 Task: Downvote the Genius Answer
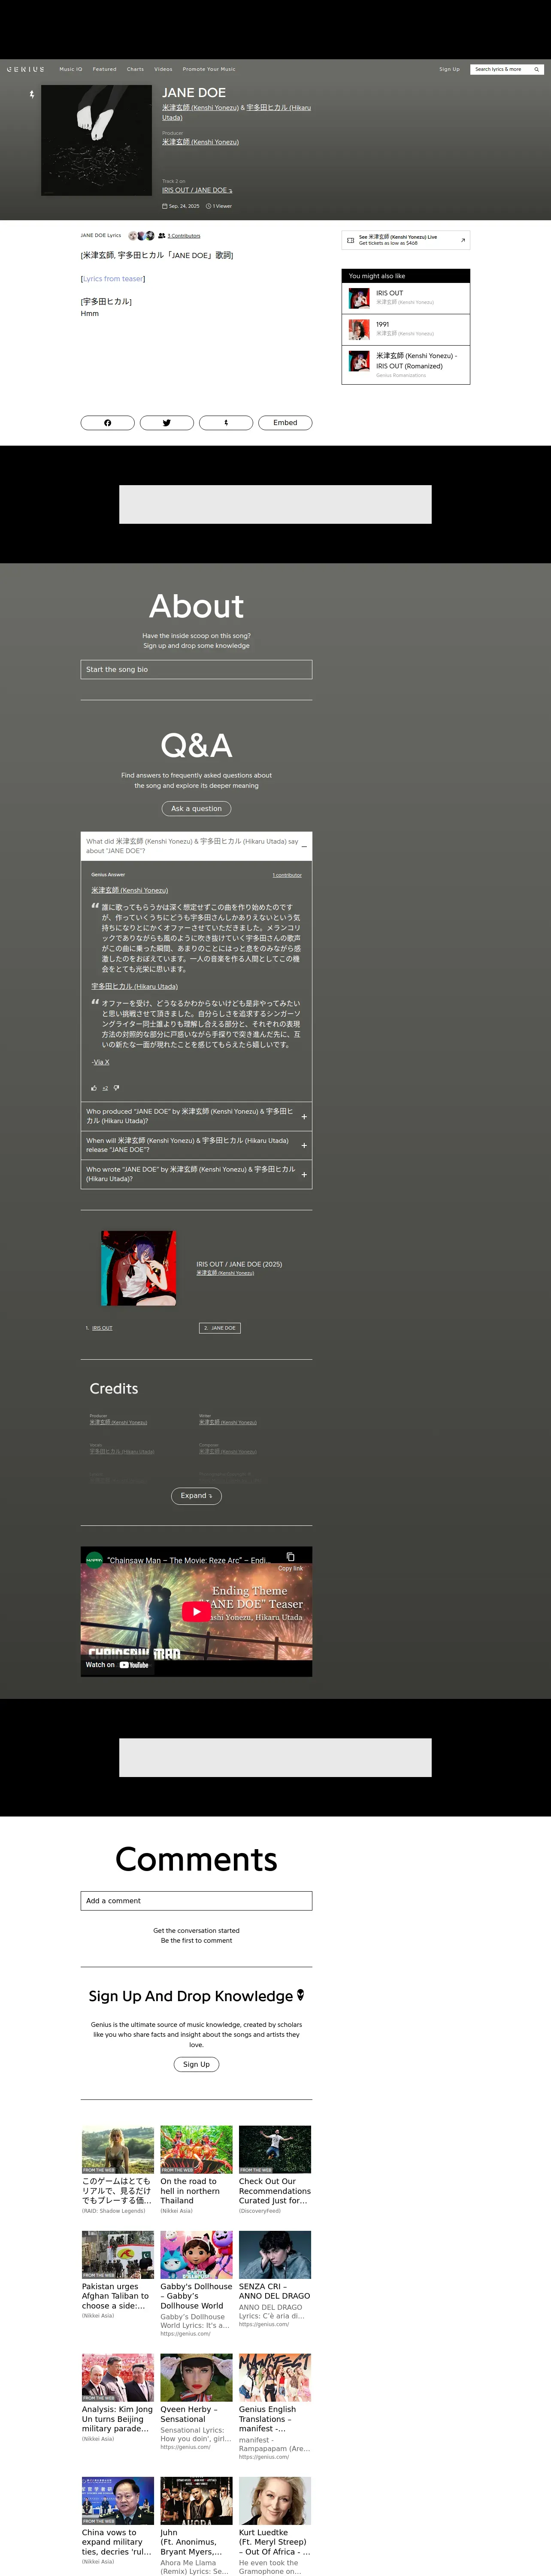pyautogui.click(x=116, y=1087)
